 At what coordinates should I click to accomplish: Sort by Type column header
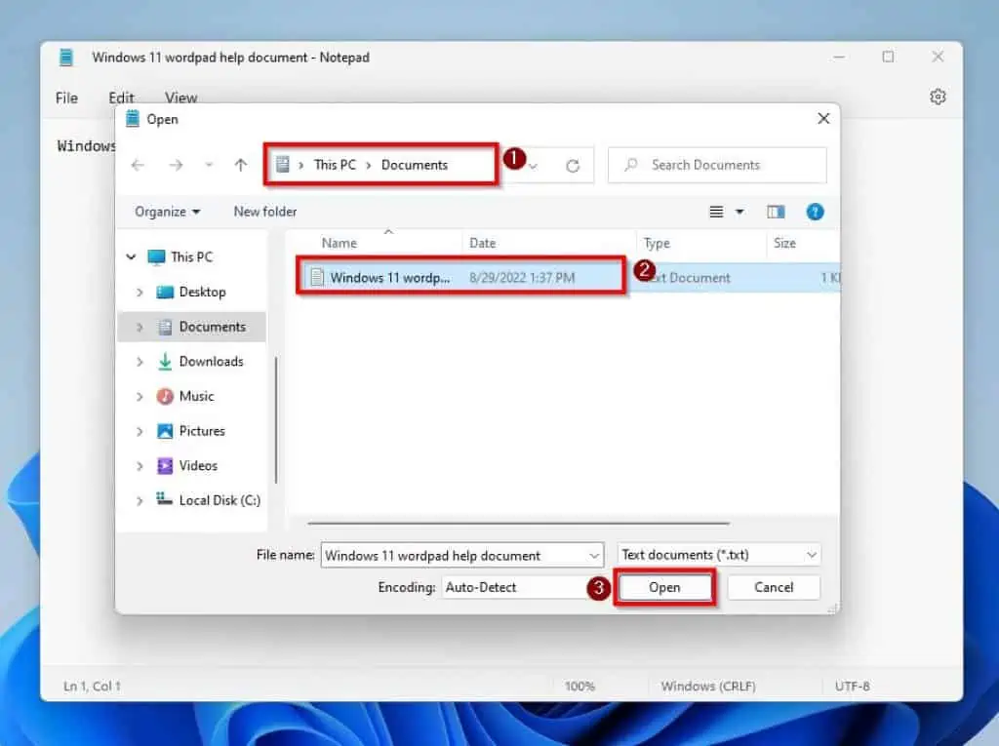coord(657,243)
